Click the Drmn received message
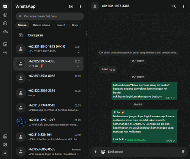The image size is (190, 159). (108, 69)
